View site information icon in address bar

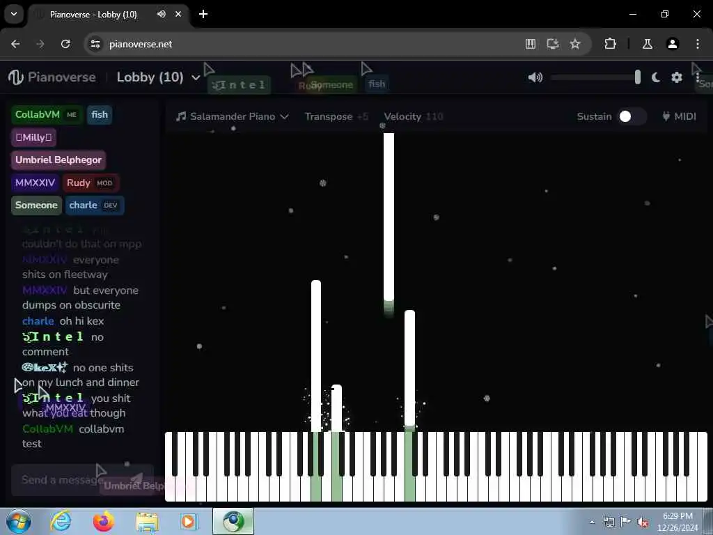[x=95, y=44]
